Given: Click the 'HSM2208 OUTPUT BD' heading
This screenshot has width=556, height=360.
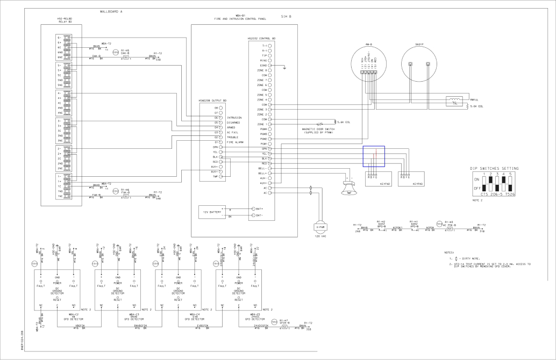Looking at the screenshot, I should click(x=212, y=100).
